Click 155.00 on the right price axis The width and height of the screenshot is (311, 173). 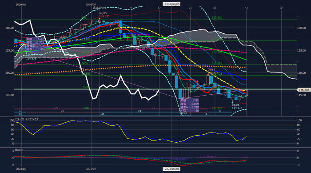(x=301, y=50)
